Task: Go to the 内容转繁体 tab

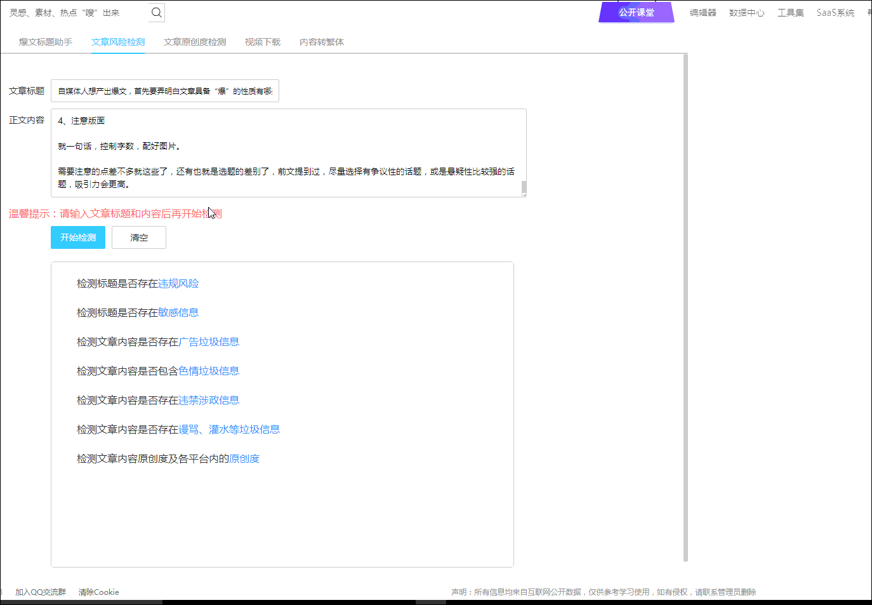Action: (x=322, y=42)
